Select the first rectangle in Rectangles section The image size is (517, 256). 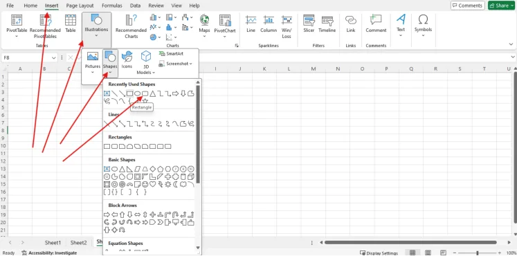pyautogui.click(x=107, y=146)
